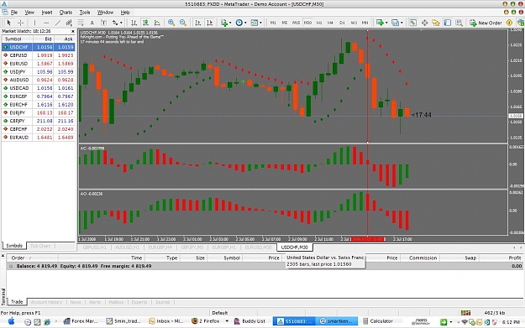Viewport: 525px width, 328px height.
Task: Select the trendline drawing tool
Action: (x=58, y=23)
